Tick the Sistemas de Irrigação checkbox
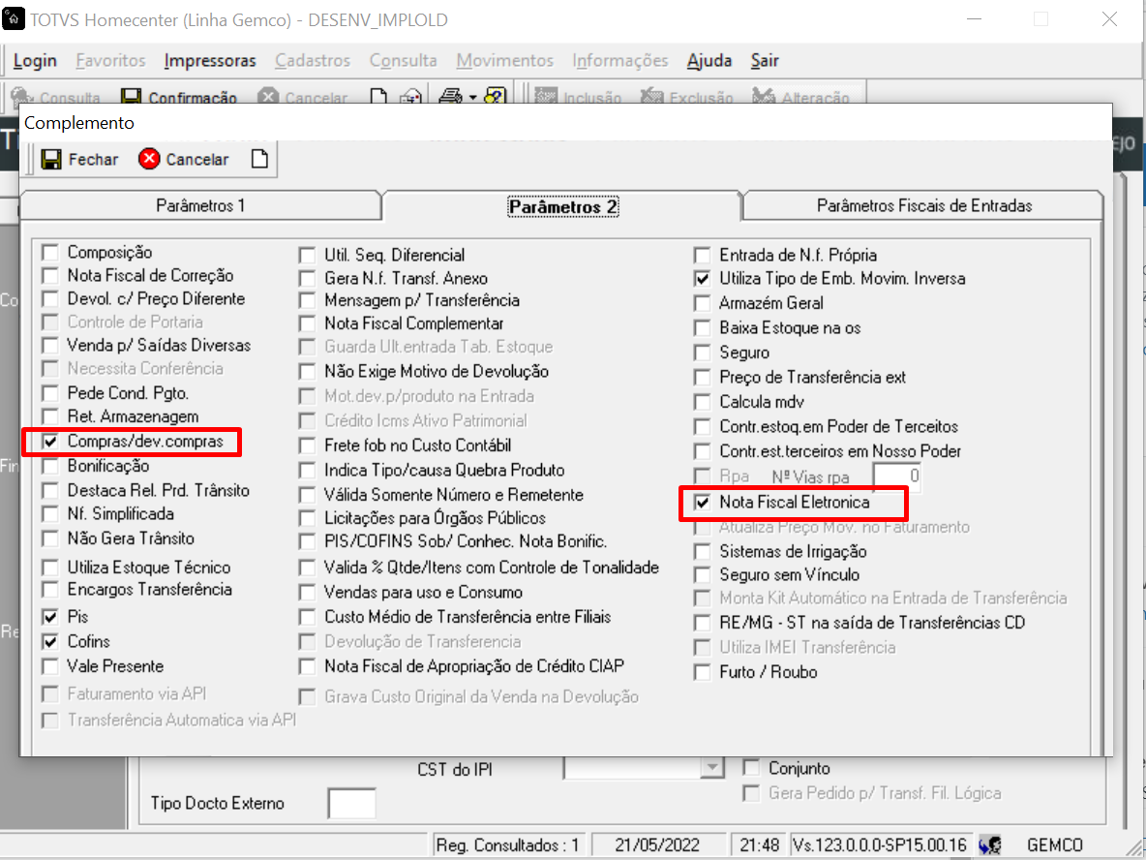Viewport: 1146px width, 860px height. click(702, 552)
